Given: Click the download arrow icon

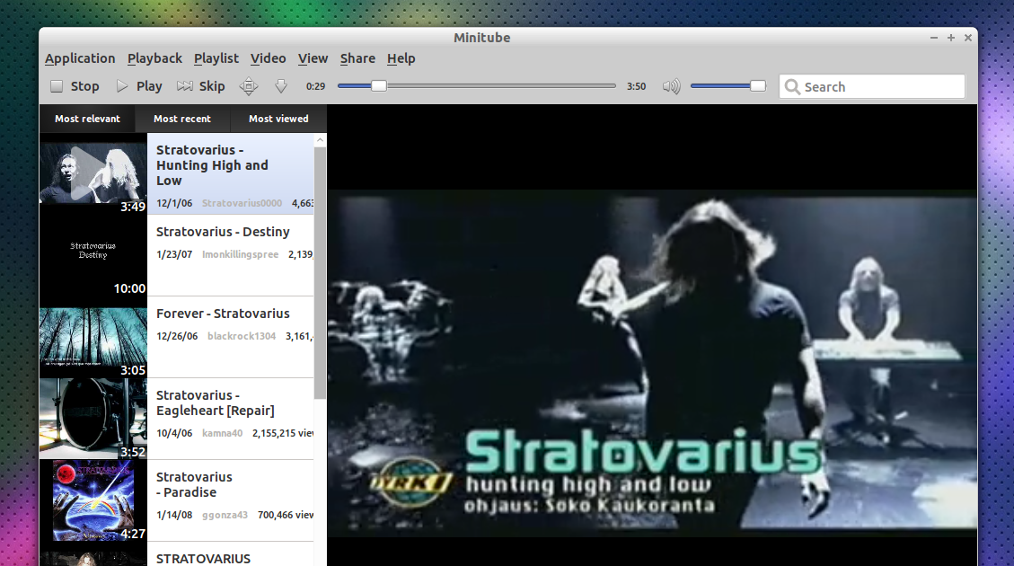Looking at the screenshot, I should click(280, 86).
